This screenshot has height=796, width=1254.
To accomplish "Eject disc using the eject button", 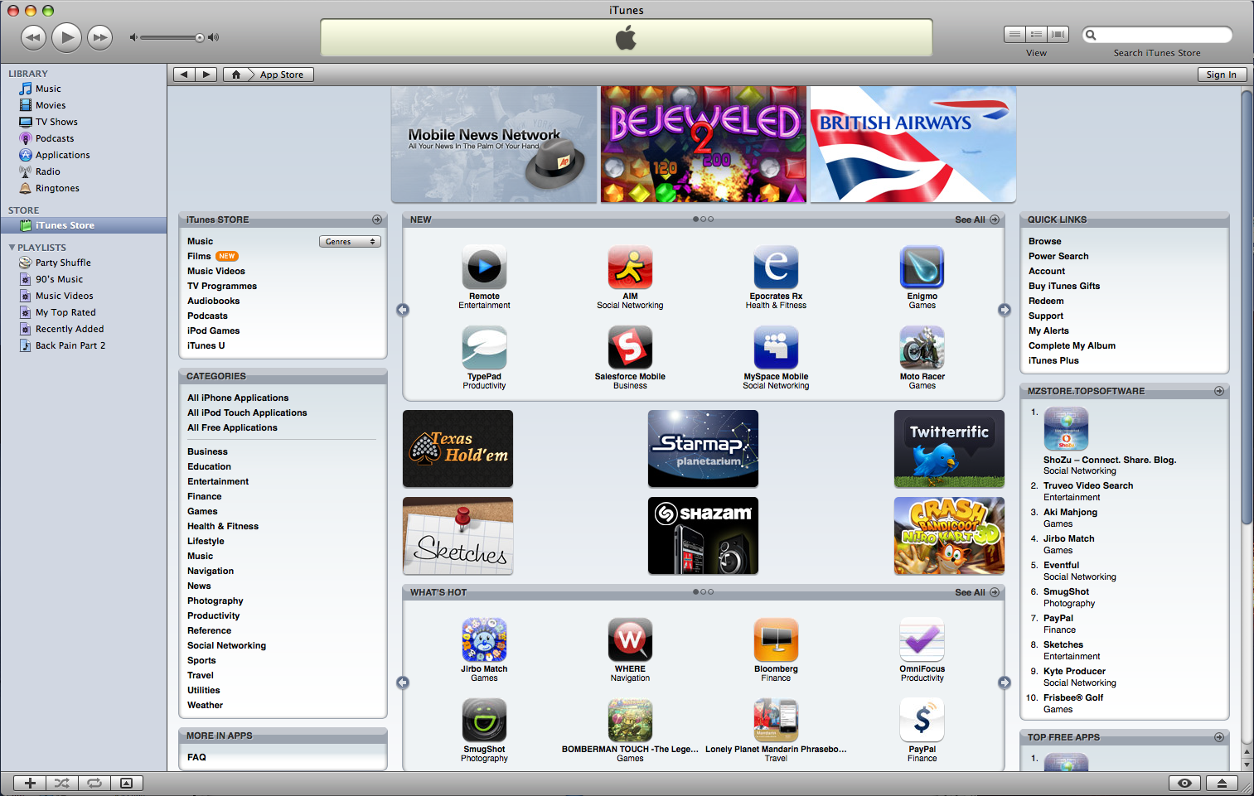I will (x=1222, y=783).
